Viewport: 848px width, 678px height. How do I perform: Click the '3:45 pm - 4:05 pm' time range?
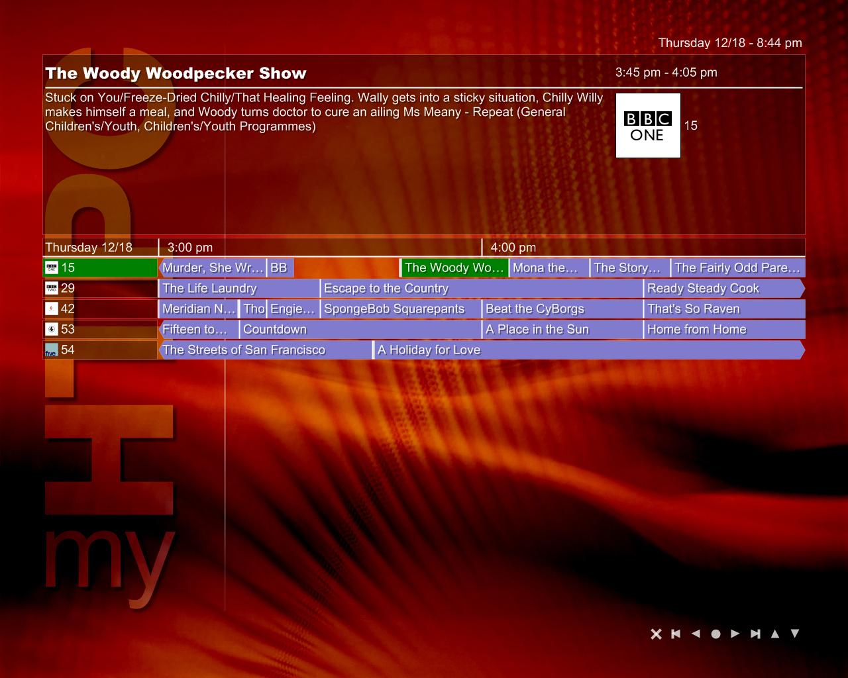coord(666,73)
